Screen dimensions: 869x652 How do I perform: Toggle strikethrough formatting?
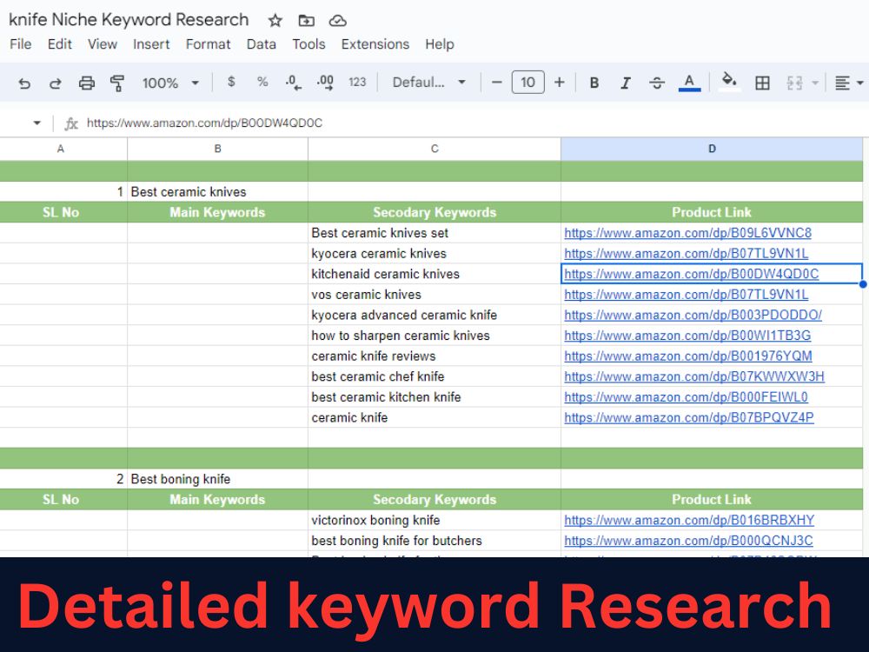[656, 83]
